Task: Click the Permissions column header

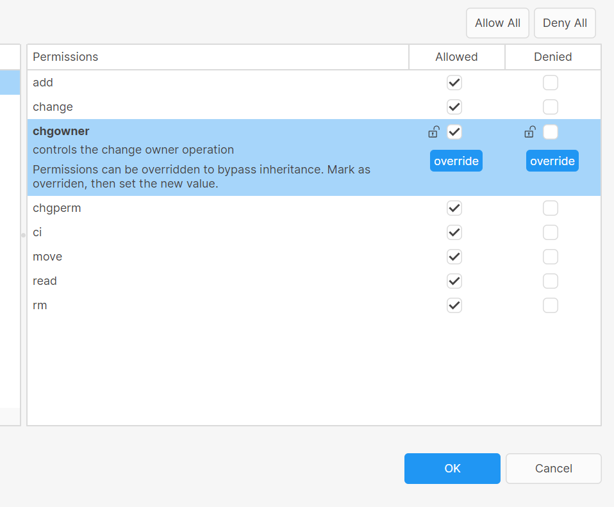Action: [x=65, y=57]
